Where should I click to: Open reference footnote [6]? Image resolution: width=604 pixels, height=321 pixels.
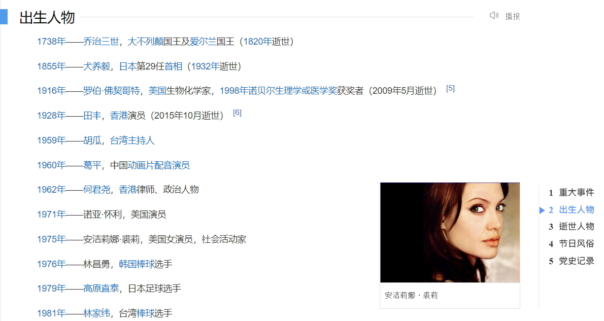[238, 113]
